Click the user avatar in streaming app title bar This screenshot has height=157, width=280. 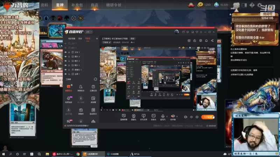pos(176,32)
